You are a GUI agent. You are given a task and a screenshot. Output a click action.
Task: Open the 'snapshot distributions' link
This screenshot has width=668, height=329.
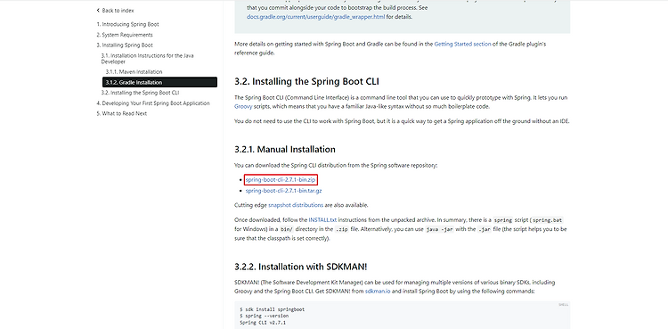[295, 205]
